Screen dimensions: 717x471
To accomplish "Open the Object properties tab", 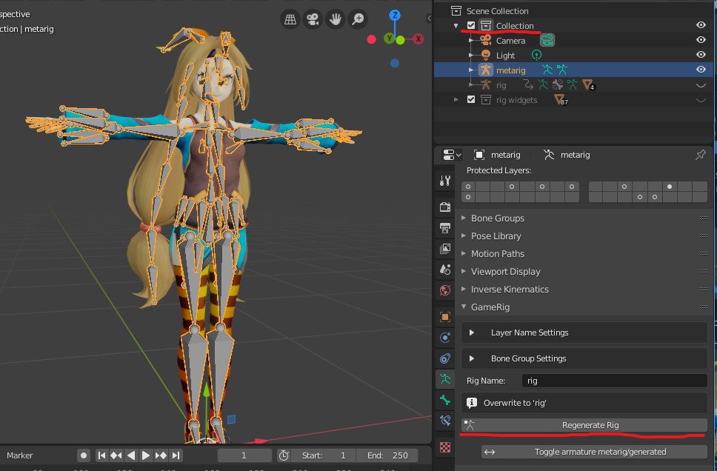I will coord(445,316).
